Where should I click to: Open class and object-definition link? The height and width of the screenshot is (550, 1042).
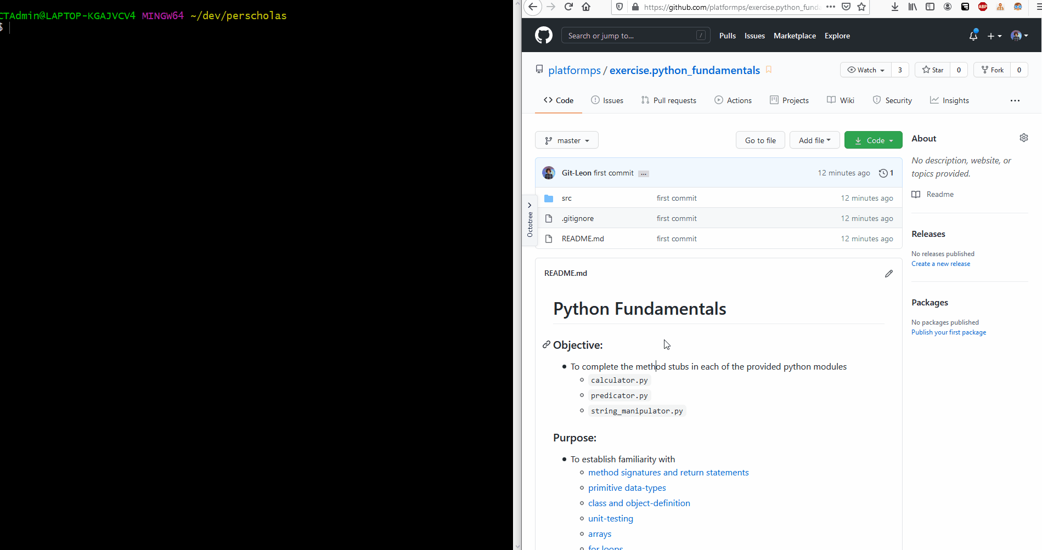[639, 503]
